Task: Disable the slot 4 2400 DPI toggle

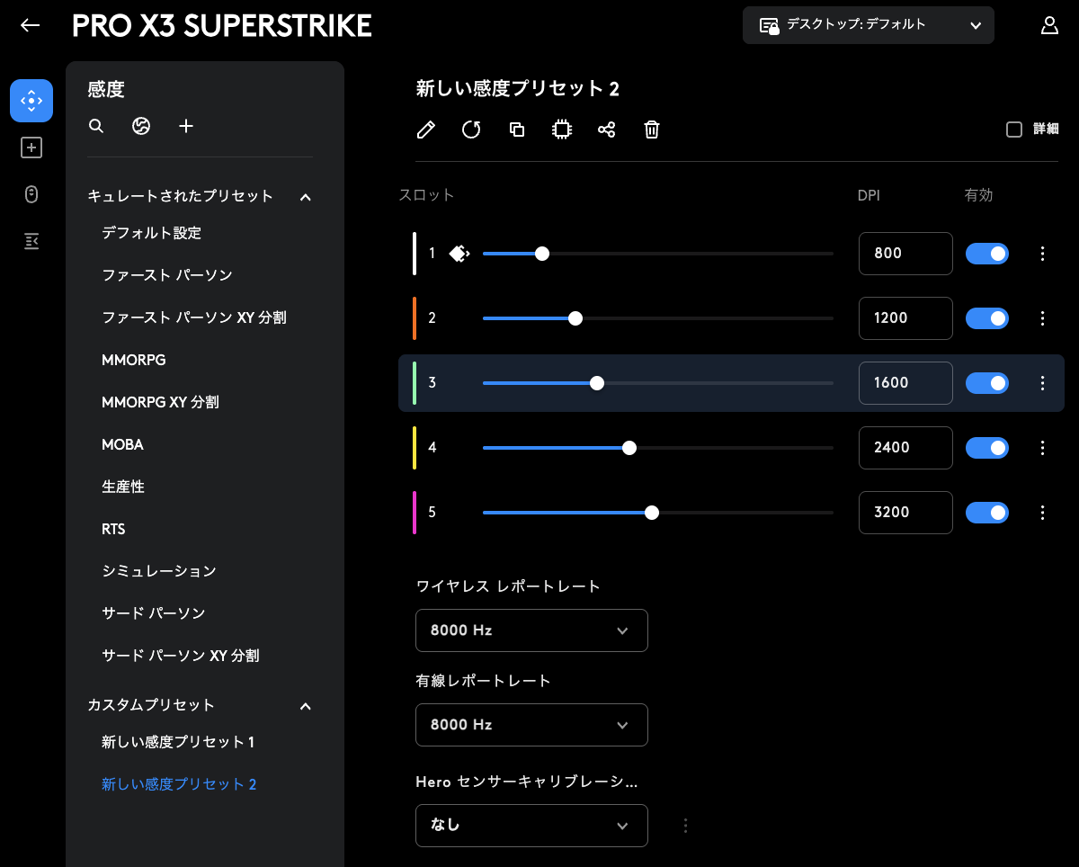Action: [x=987, y=448]
